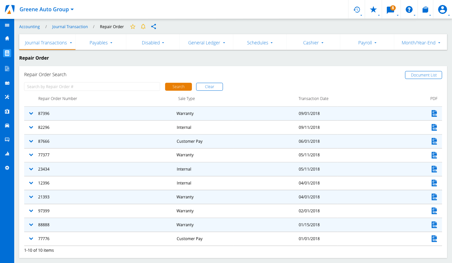
Task: Open messages with 8 notifications
Action: pyautogui.click(x=390, y=10)
